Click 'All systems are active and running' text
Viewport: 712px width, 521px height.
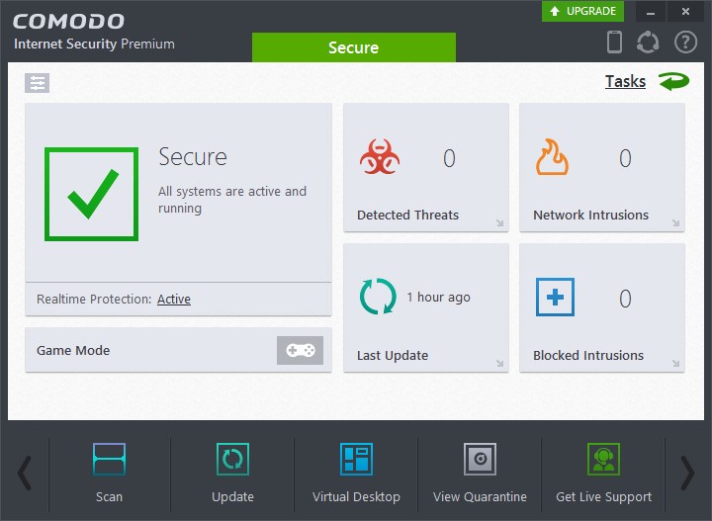[x=232, y=200]
